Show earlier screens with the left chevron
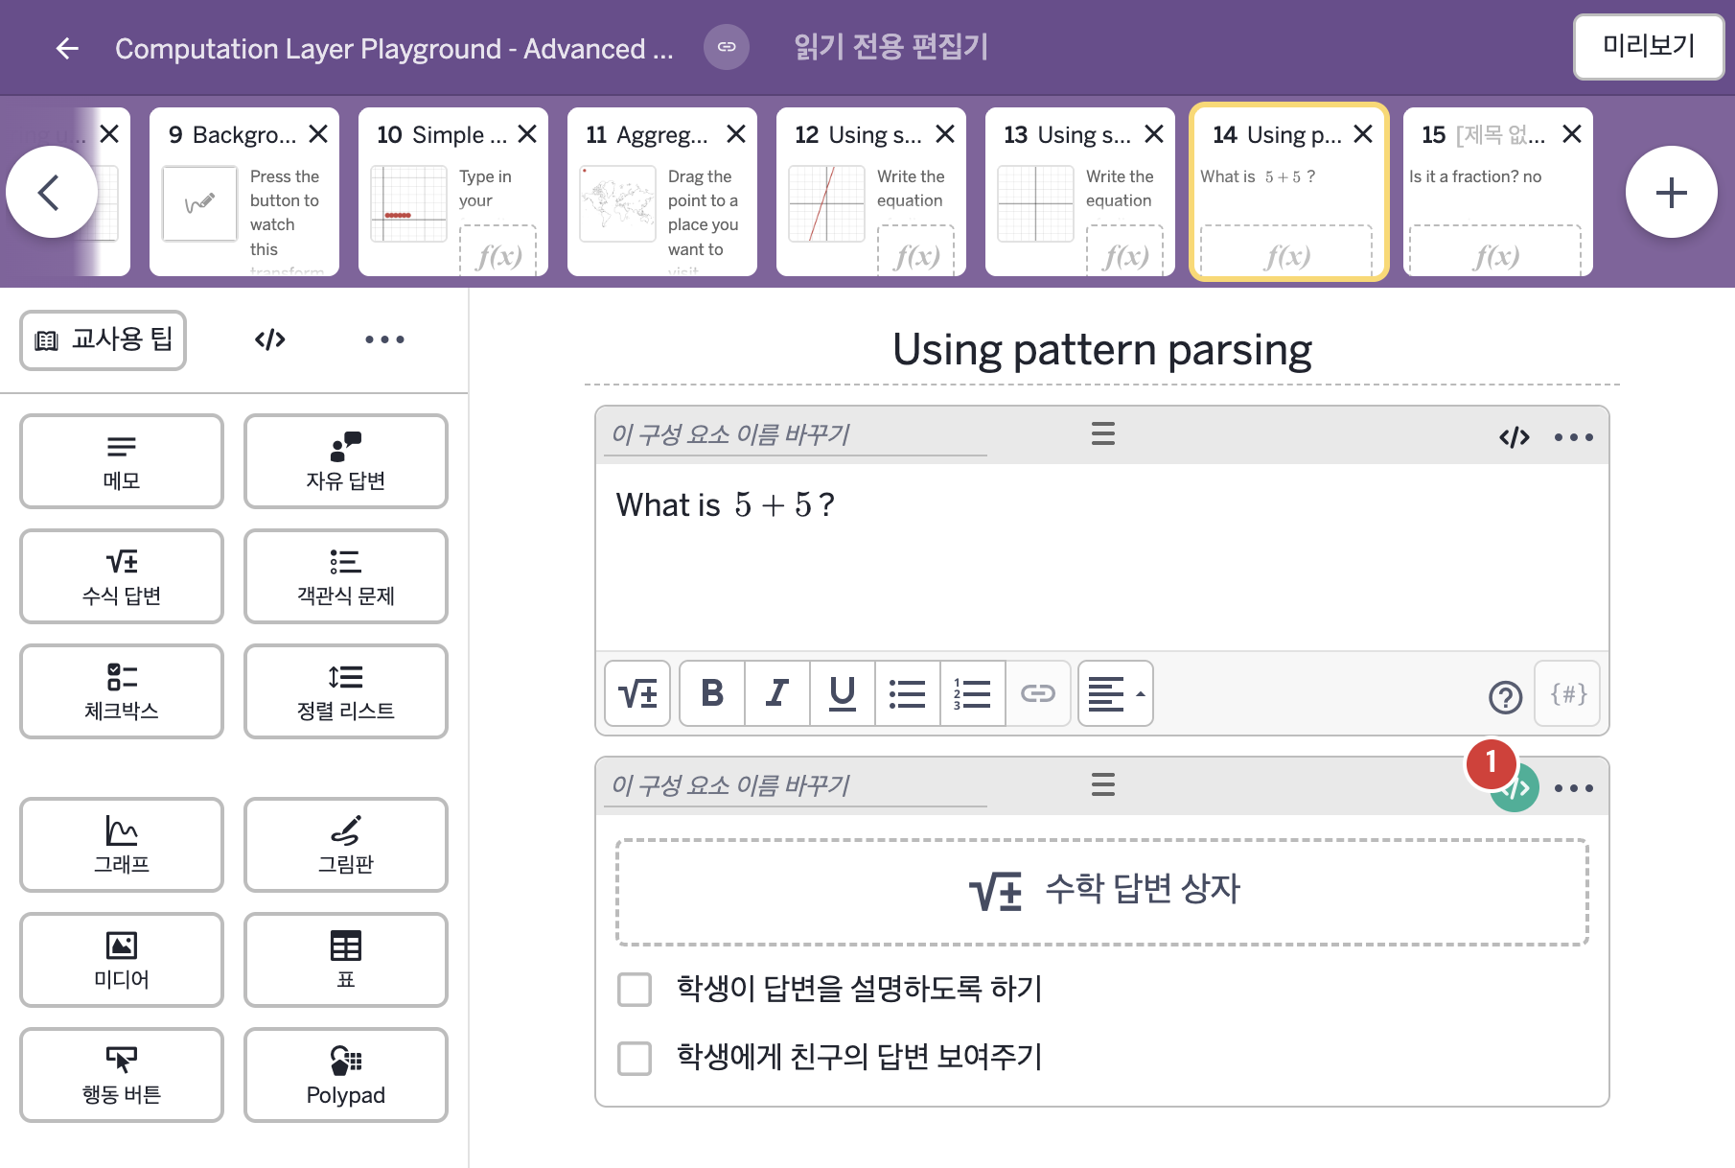This screenshot has height=1168, width=1735. pyautogui.click(x=51, y=192)
